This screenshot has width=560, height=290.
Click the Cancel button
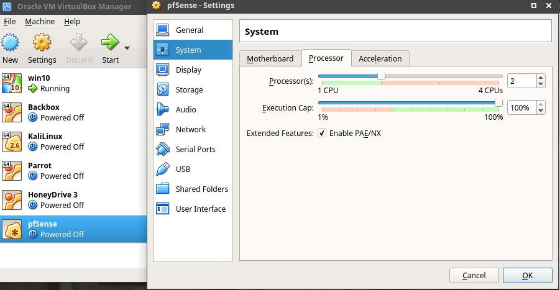pos(474,275)
